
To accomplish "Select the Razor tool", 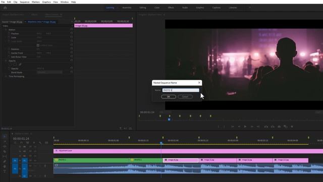I will (x=5, y=152).
